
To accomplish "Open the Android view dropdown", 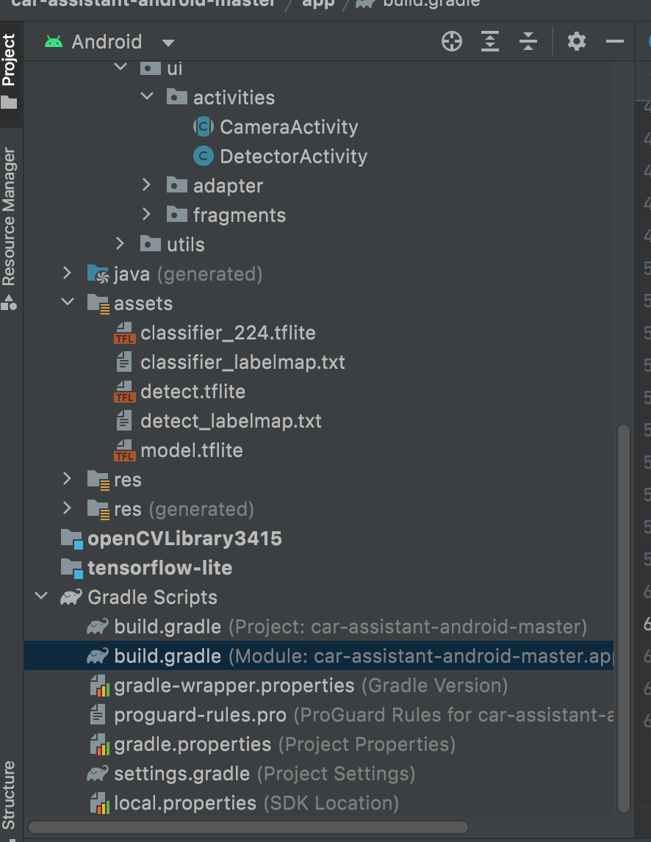I will click(x=168, y=43).
